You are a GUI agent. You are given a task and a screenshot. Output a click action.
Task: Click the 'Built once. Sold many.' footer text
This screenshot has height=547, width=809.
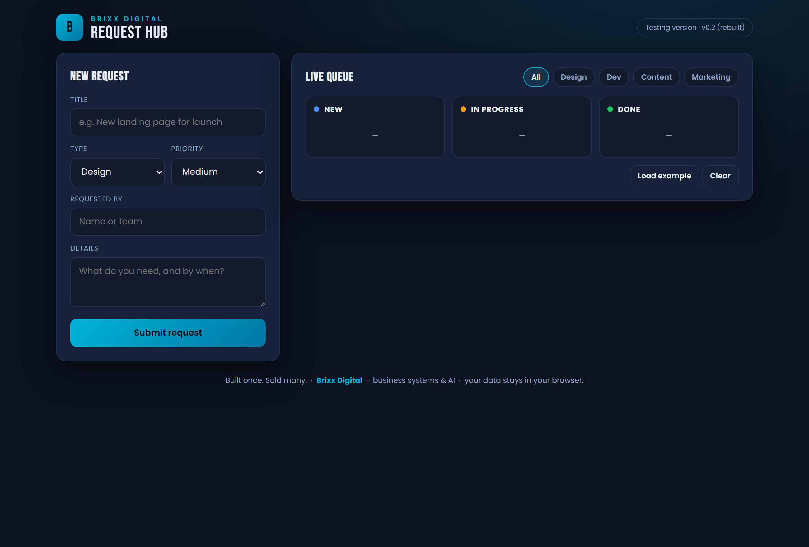tap(266, 380)
